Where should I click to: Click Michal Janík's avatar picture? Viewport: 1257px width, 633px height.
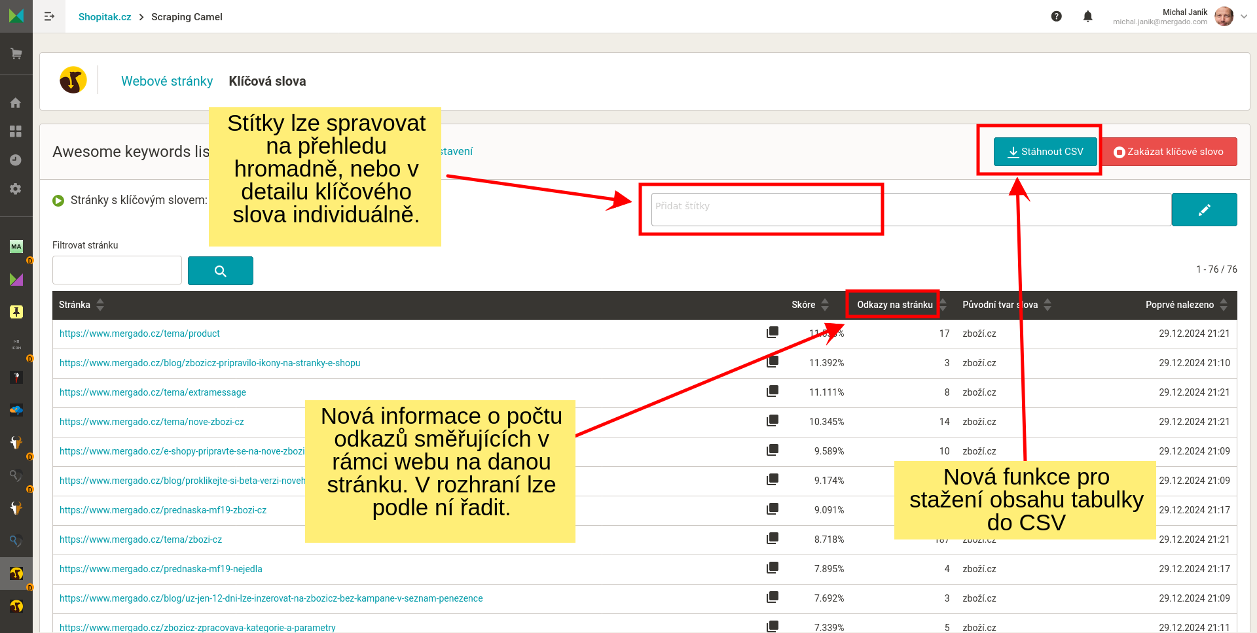coord(1224,16)
